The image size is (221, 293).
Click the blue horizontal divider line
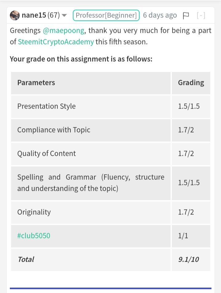[x=111, y=288]
